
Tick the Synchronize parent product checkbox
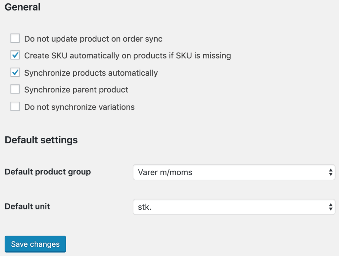(15, 89)
